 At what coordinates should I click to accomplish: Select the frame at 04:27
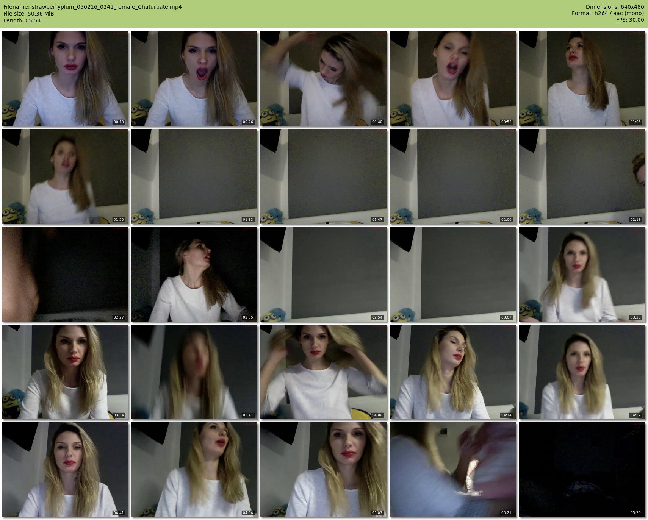point(582,372)
